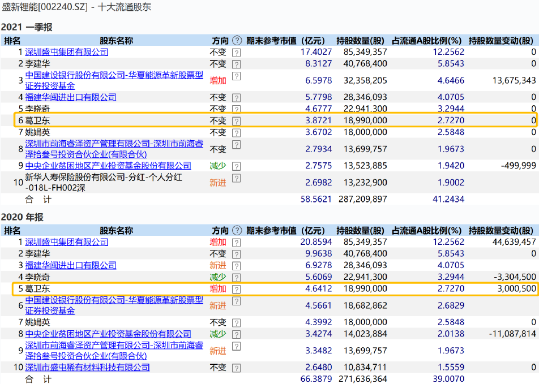Click the question mark in 新华人寿保险 row
The height and width of the screenshot is (384, 539).
tap(237, 178)
